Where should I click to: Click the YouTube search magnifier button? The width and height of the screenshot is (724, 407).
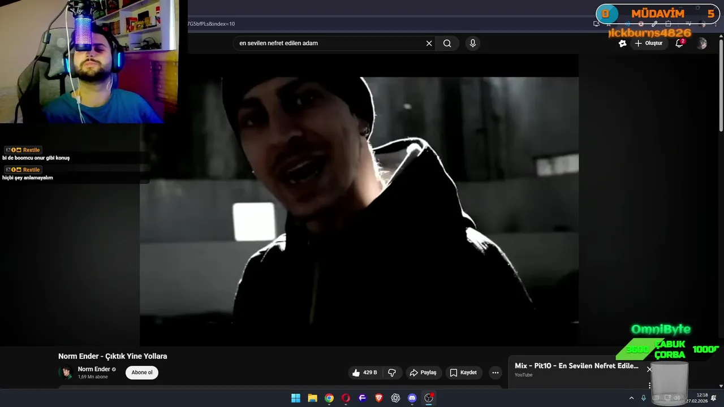click(x=447, y=44)
